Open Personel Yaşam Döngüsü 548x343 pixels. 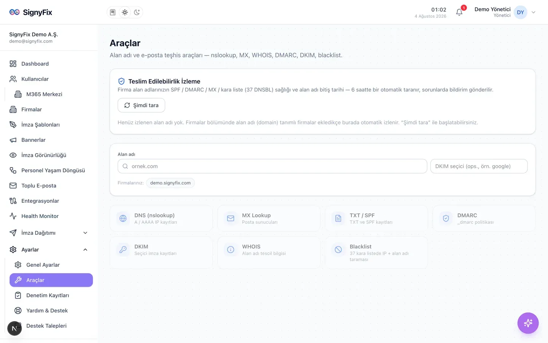click(51, 170)
